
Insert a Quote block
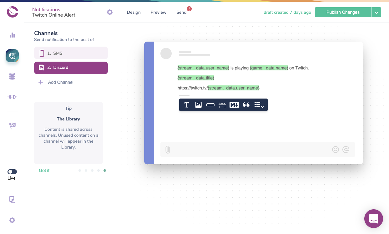click(x=246, y=105)
